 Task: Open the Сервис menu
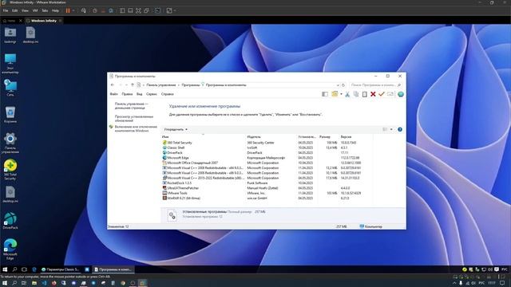click(152, 94)
